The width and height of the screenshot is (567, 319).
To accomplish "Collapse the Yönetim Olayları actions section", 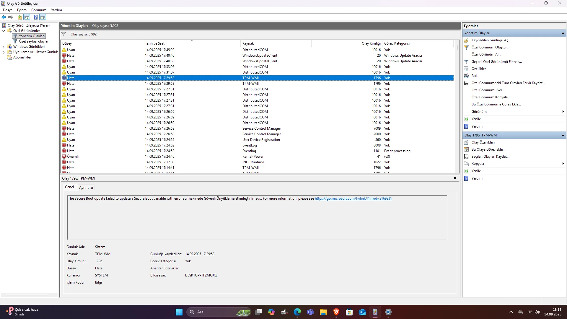I will [x=563, y=33].
